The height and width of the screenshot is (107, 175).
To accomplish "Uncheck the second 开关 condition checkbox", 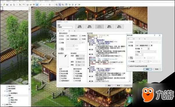I will [60, 39].
